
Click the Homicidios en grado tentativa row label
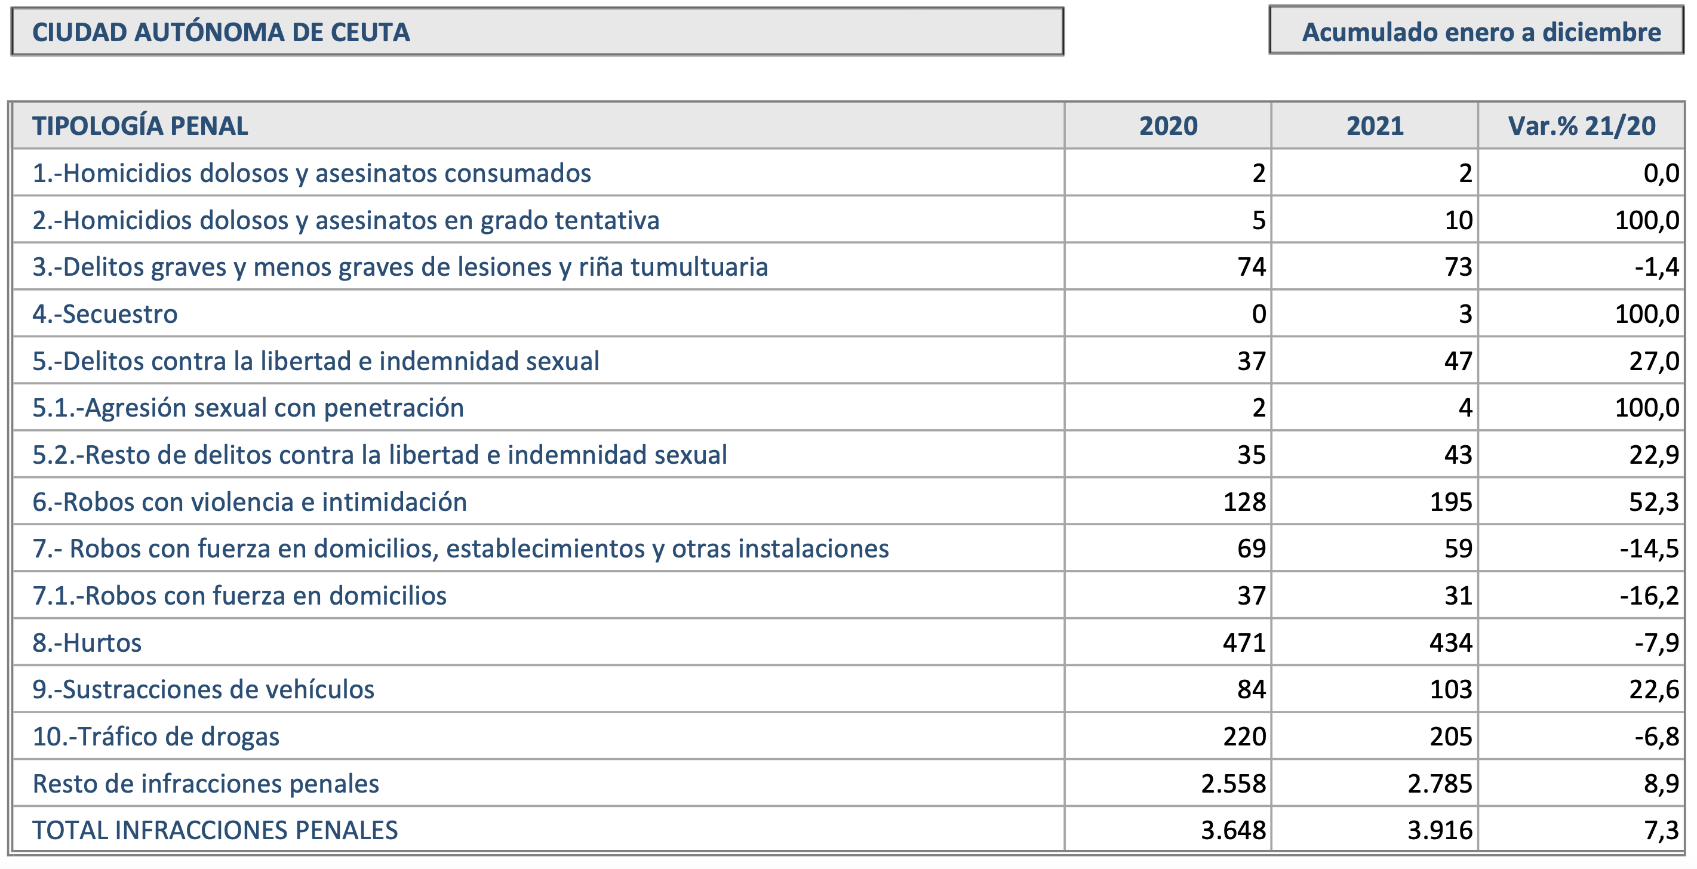(x=346, y=220)
